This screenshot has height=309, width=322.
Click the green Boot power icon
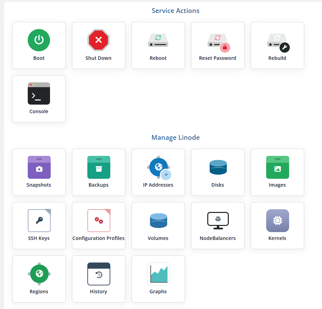point(39,40)
